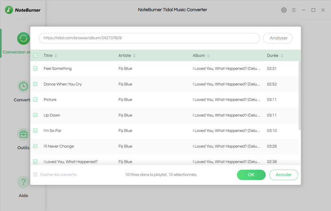
Task: Click the Tidal album URL field
Action: pyautogui.click(x=149, y=38)
